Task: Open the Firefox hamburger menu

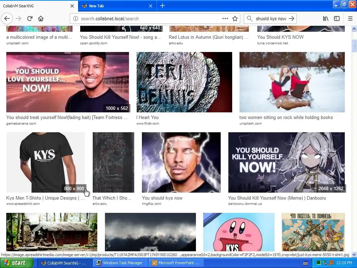Action: (350, 19)
